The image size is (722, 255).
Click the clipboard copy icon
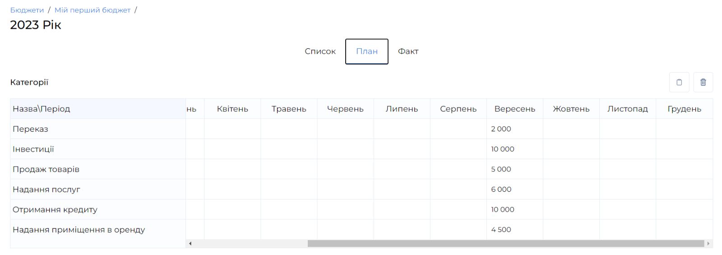(679, 82)
